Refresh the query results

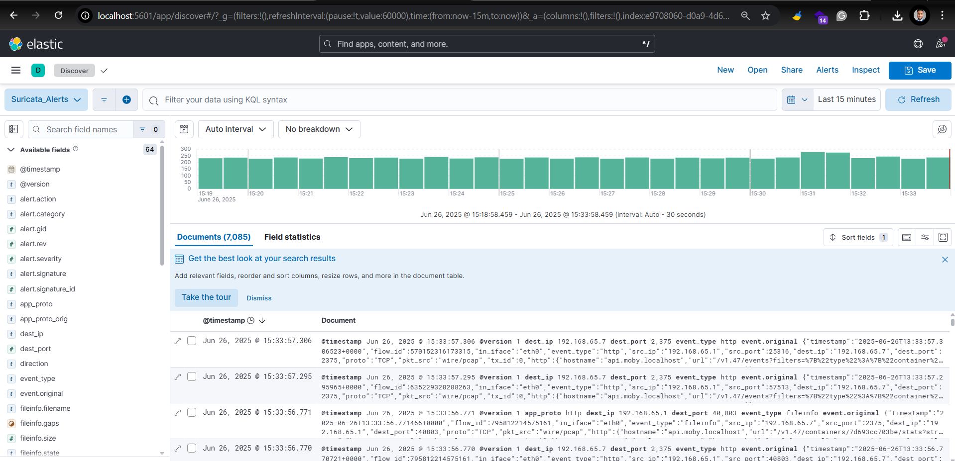pos(918,100)
